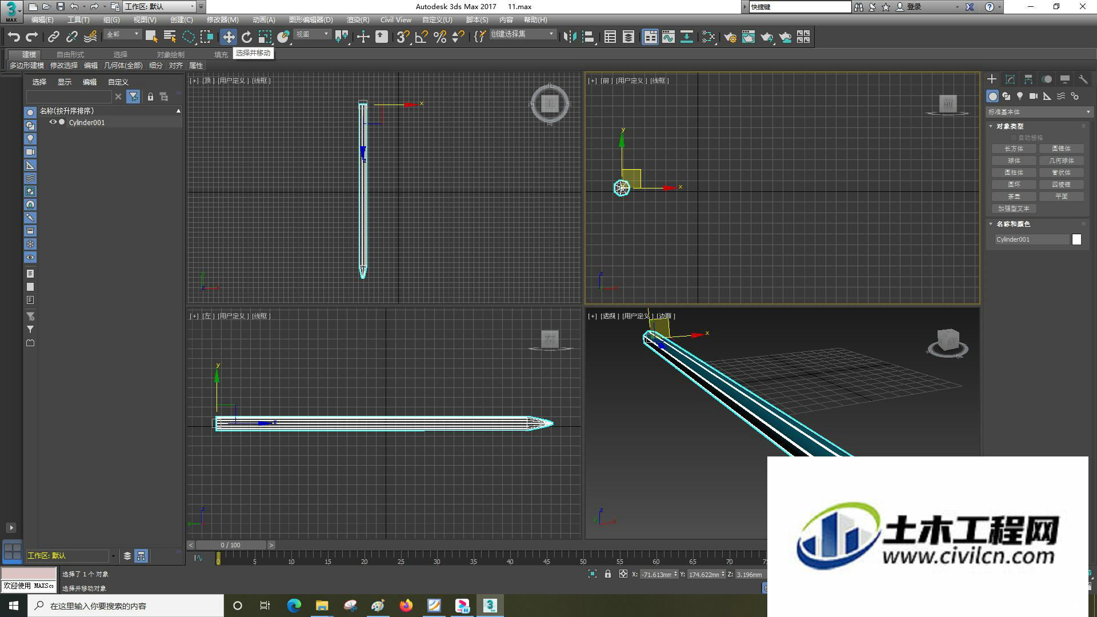Open the Hierarchy panel tab icon

(1028, 79)
